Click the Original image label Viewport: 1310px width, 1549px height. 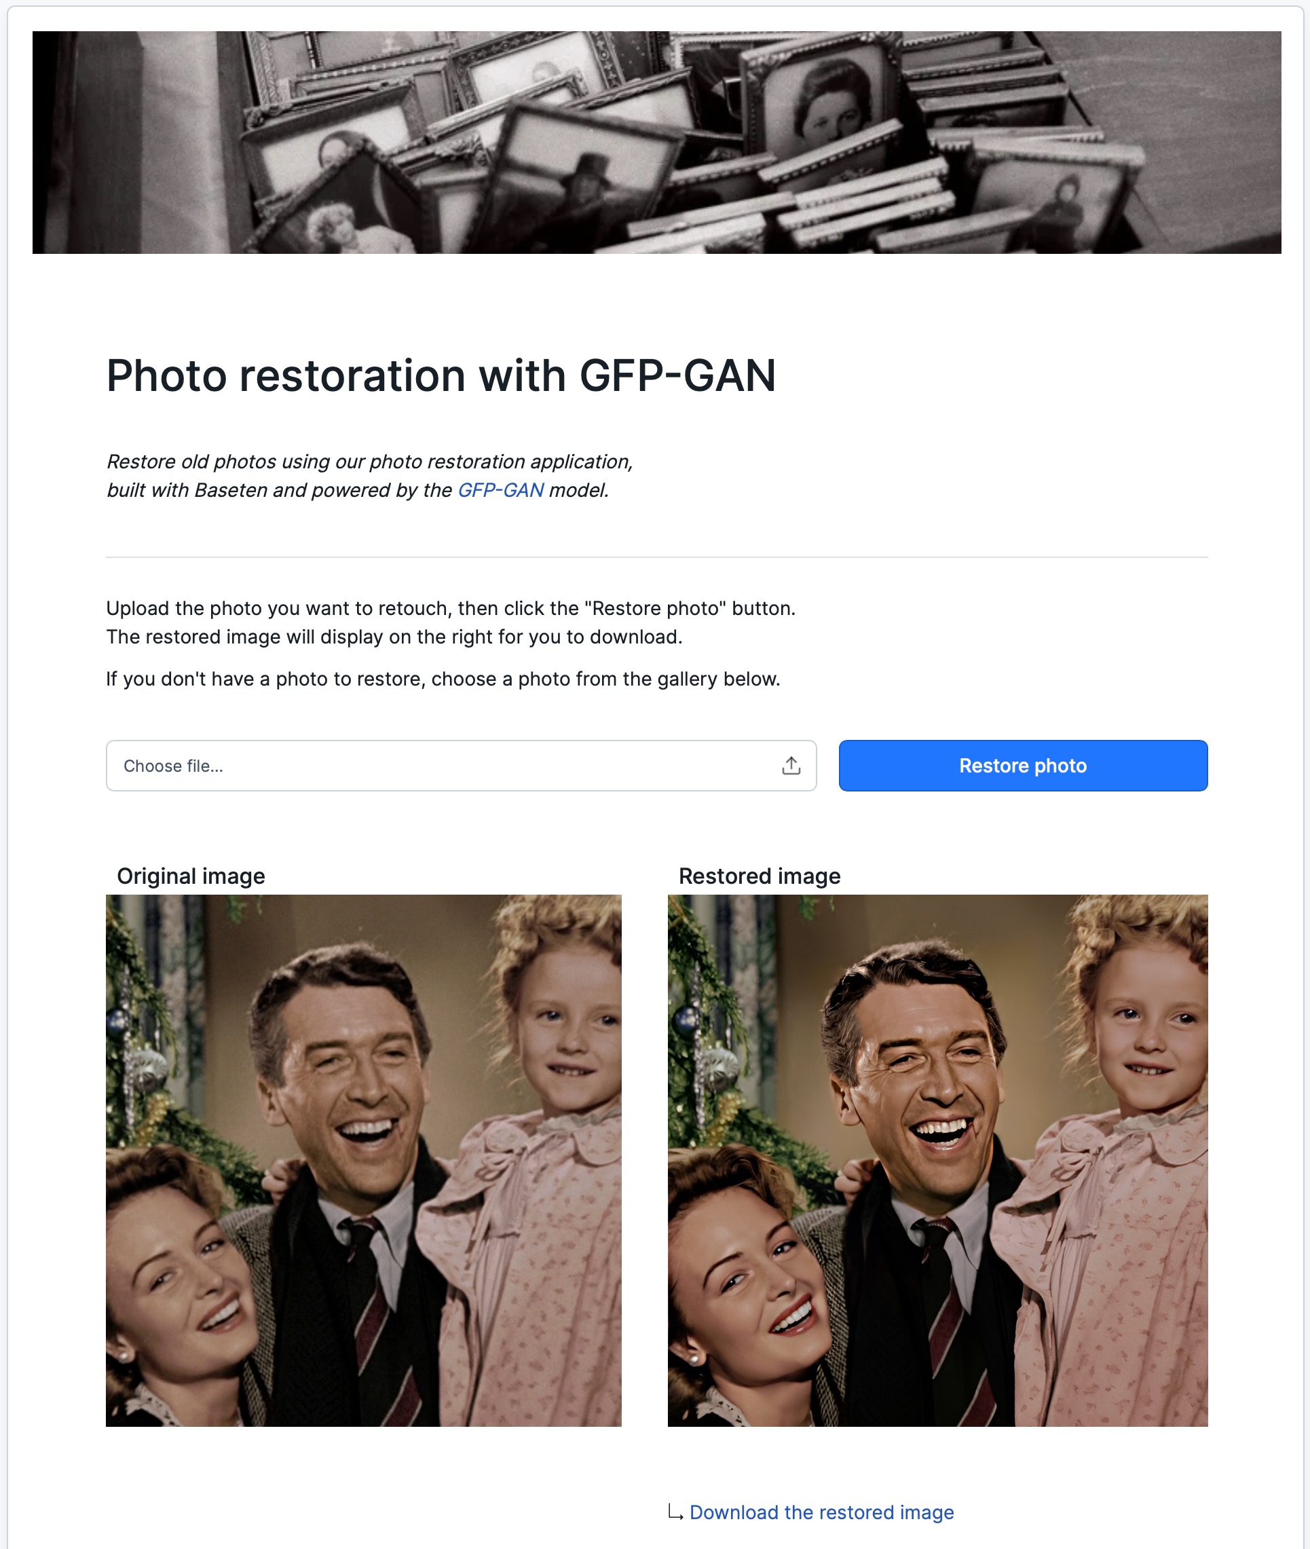point(191,876)
